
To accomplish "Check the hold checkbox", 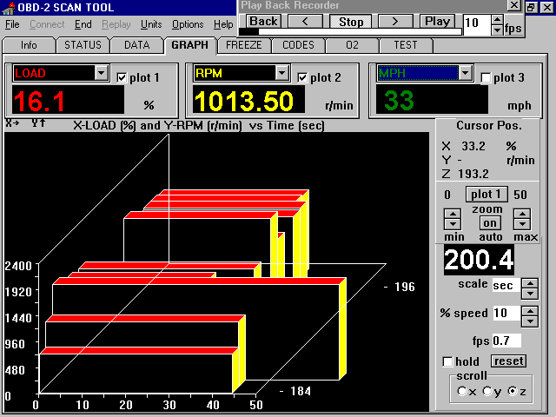I will [x=448, y=361].
